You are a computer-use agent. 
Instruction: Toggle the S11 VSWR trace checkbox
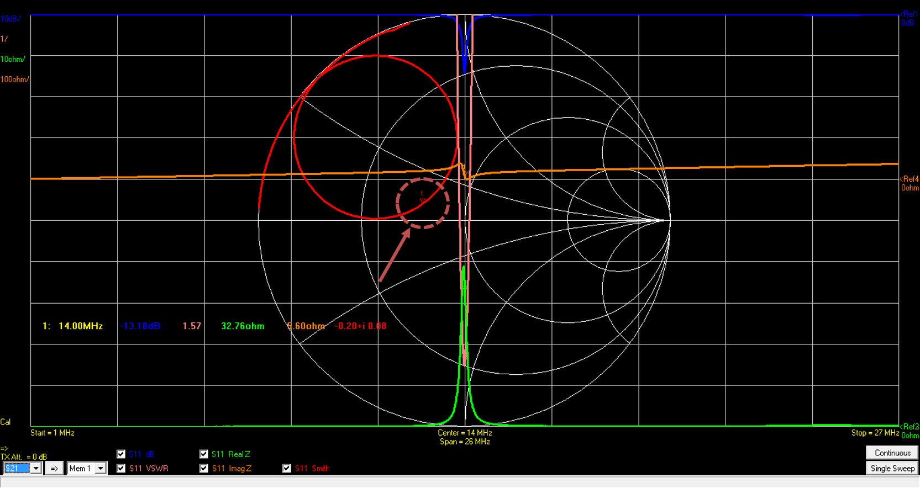(x=121, y=468)
